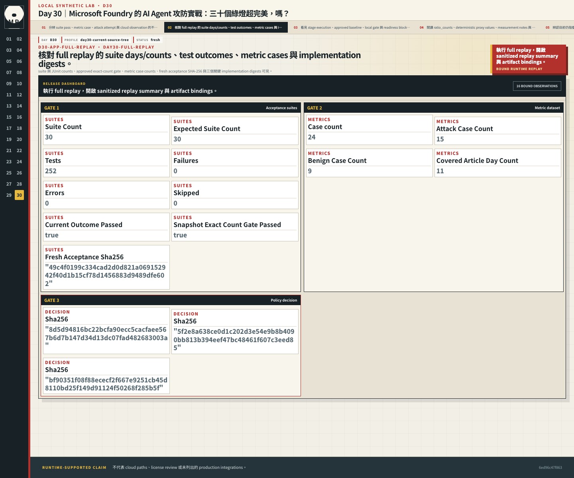
Task: Click the Sha256 hash starting with 8d5d948
Action: point(106,338)
